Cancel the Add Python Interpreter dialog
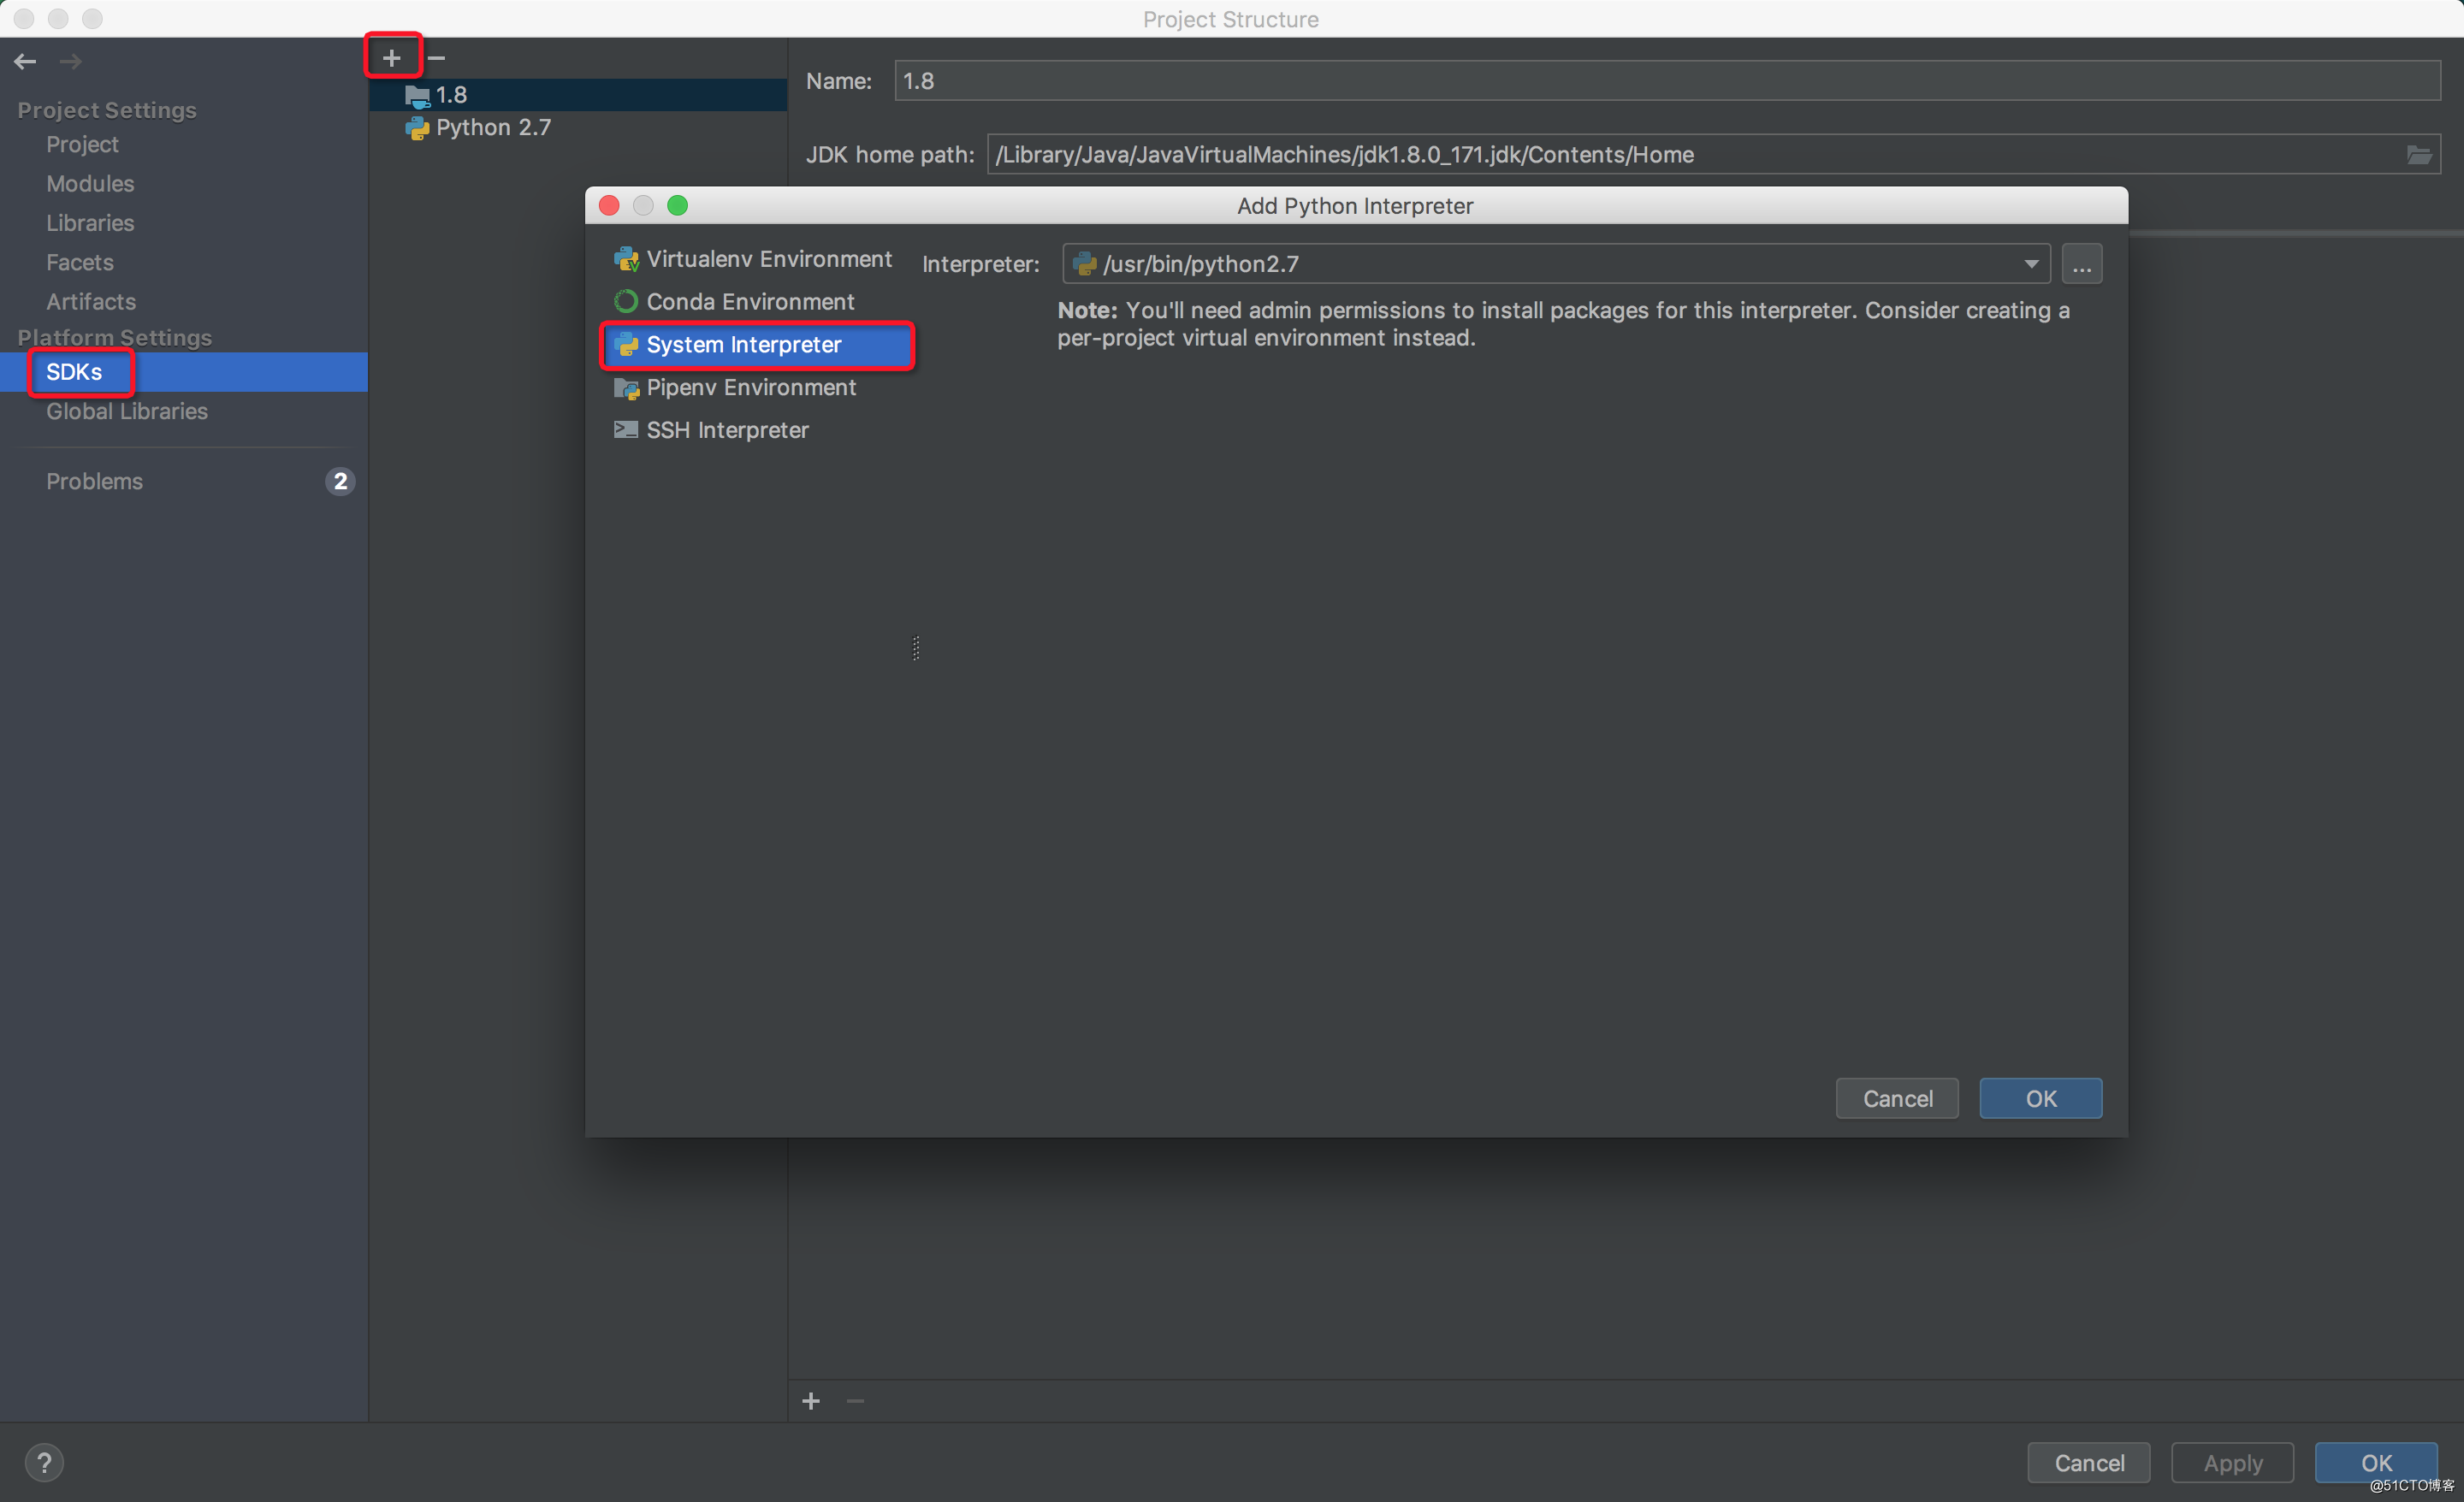This screenshot has width=2464, height=1502. click(1898, 1097)
